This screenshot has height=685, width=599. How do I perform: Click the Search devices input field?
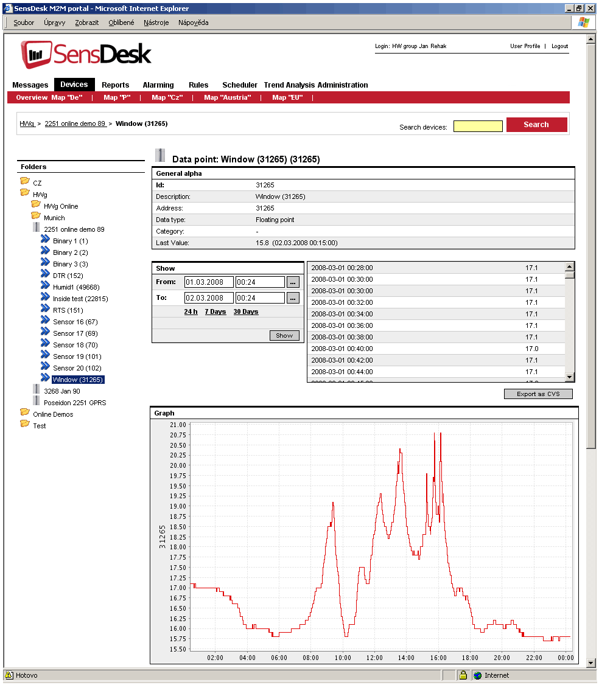coord(478,126)
